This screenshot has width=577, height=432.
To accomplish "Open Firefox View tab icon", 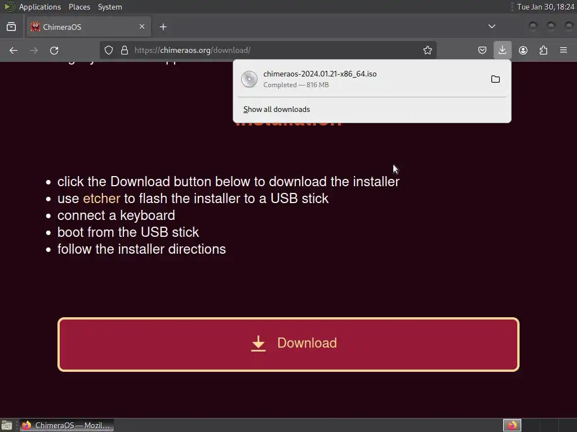I will 11,27.
